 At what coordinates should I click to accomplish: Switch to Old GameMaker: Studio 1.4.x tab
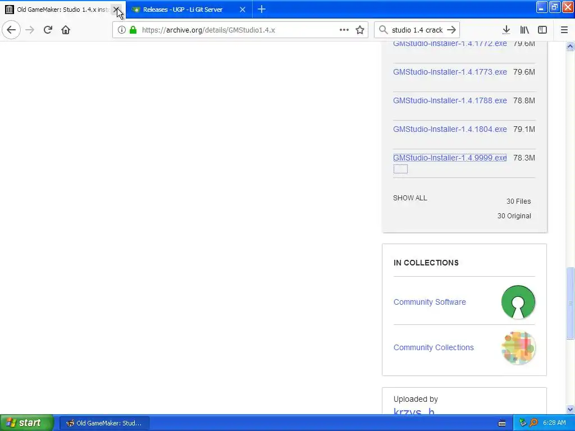(x=63, y=10)
